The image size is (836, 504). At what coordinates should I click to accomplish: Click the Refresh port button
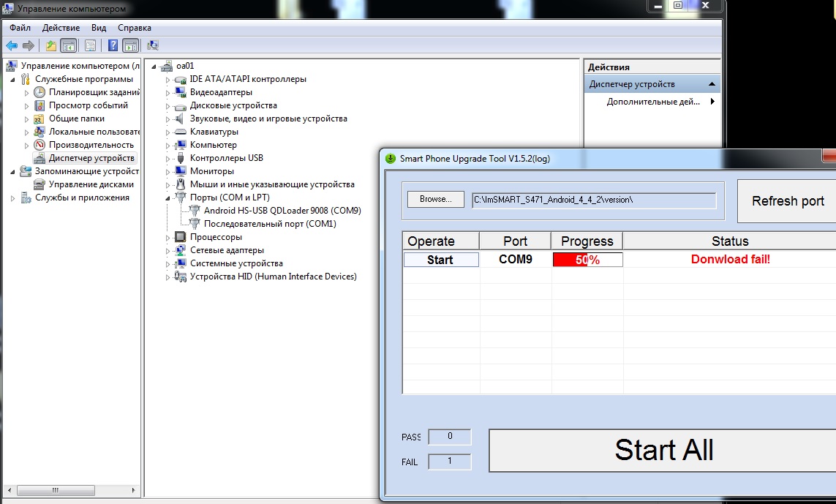(x=787, y=201)
